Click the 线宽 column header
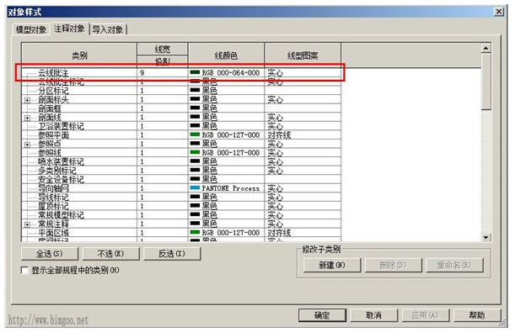The image size is (515, 332). click(162, 49)
